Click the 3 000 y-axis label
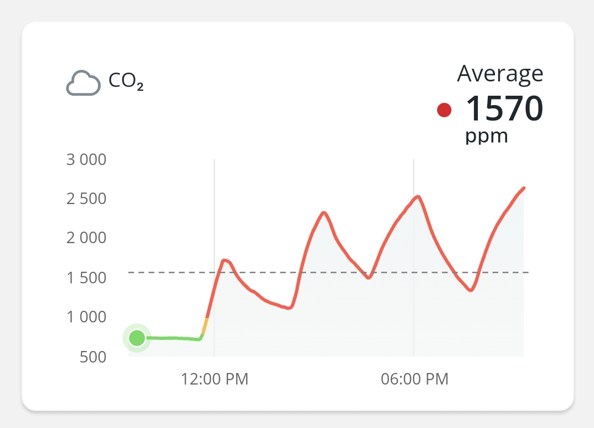The image size is (594, 428). tap(86, 160)
